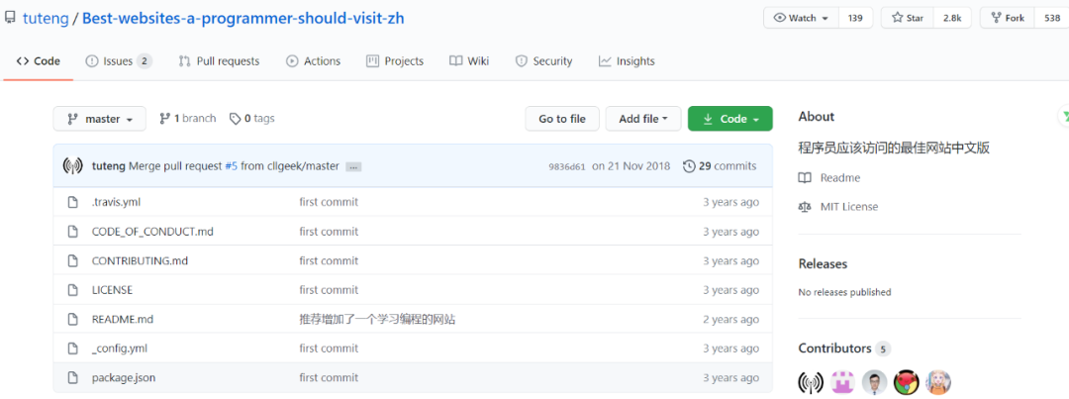Open the CONTRIBUTING.md file

click(x=140, y=261)
